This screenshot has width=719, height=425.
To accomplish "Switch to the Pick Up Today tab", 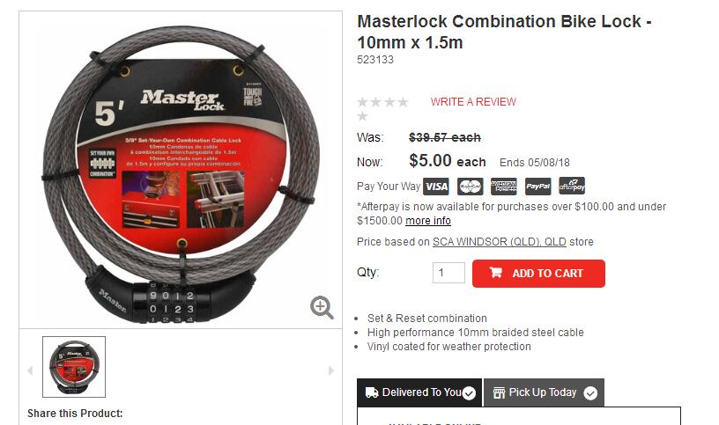I will (544, 392).
